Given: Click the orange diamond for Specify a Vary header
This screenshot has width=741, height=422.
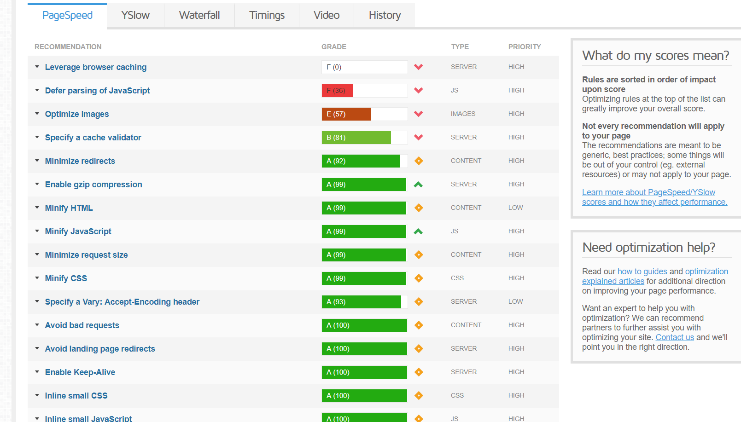Looking at the screenshot, I should [419, 301].
